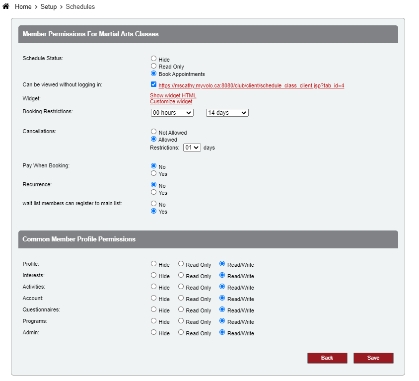This screenshot has height=381, width=419.
Task: Set Schedule Status to Read Only
Action: (x=153, y=66)
